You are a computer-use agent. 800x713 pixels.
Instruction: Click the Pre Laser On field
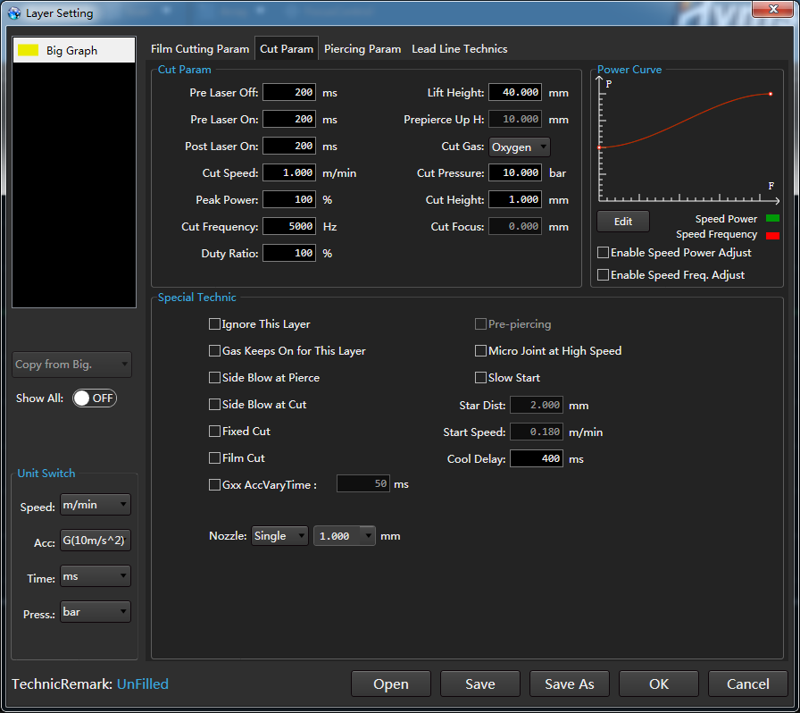click(x=289, y=119)
